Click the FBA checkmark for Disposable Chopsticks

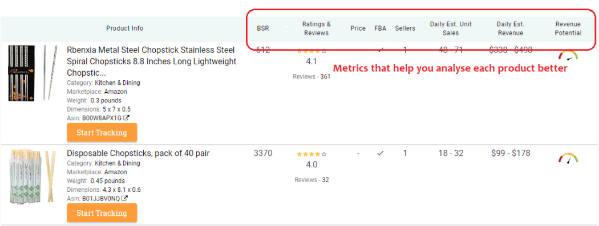(x=380, y=153)
